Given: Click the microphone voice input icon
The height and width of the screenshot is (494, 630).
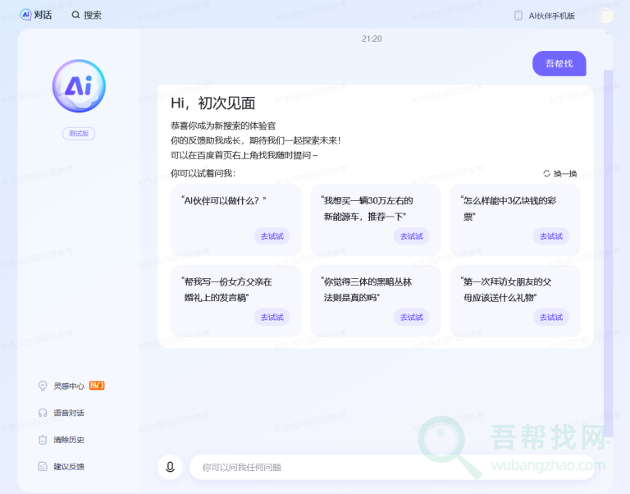Looking at the screenshot, I should [x=170, y=467].
